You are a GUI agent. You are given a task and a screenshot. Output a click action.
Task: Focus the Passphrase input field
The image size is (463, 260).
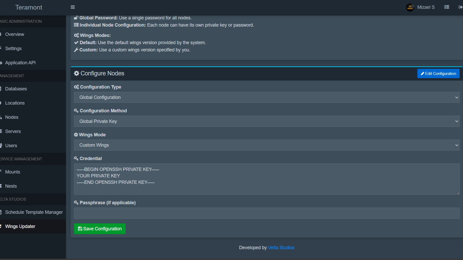point(266,213)
